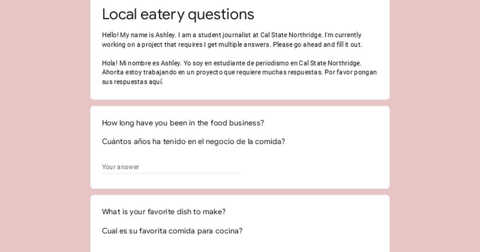Image resolution: width=480 pixels, height=252 pixels.
Task: Click "Please go ahead and fill it out" sentence
Action: [x=318, y=44]
